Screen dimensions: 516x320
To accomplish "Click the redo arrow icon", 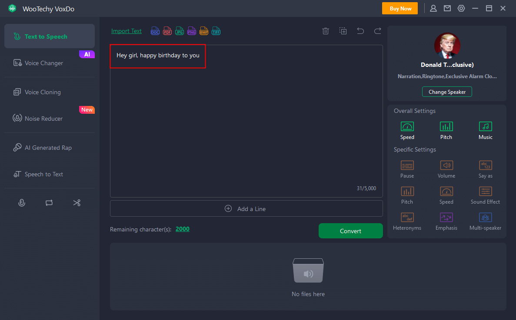I will pos(378,31).
